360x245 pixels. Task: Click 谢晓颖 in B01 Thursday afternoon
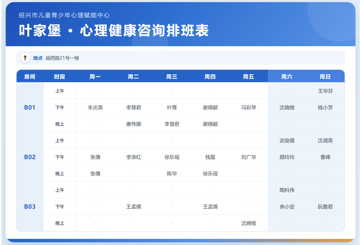click(210, 108)
